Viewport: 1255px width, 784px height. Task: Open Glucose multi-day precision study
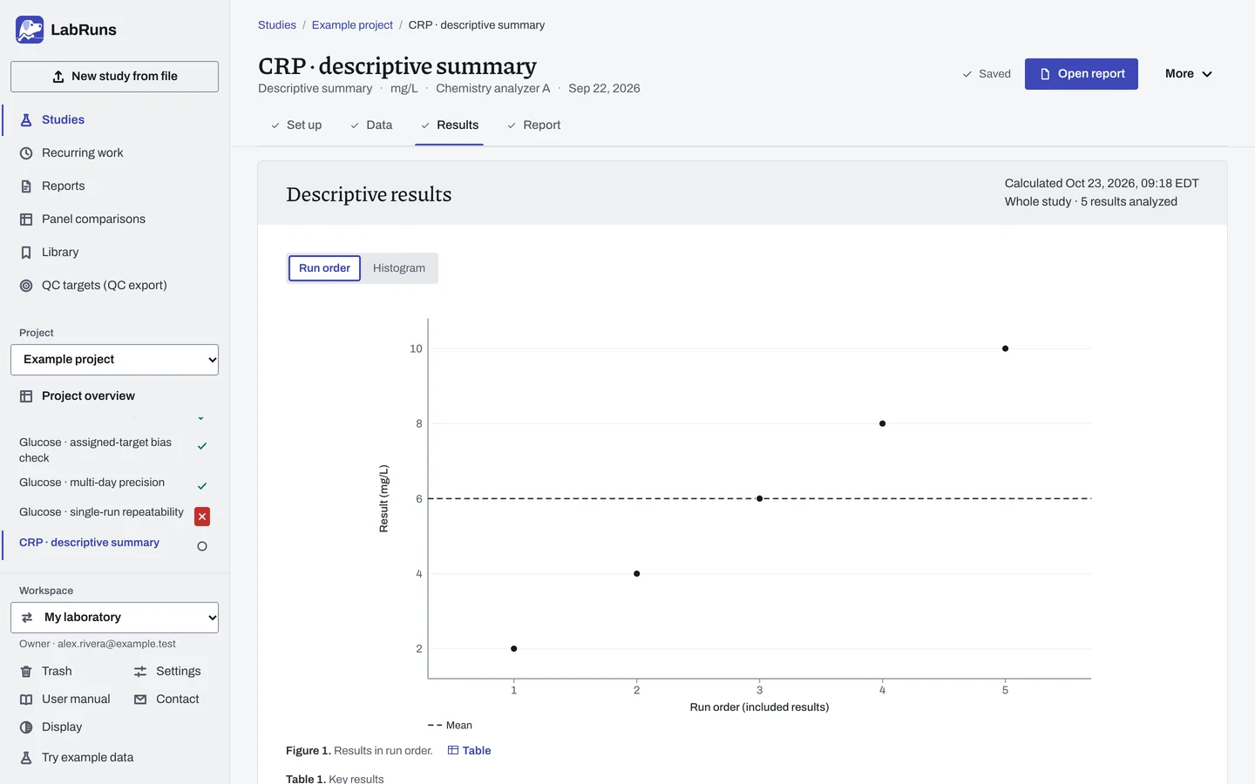(92, 483)
